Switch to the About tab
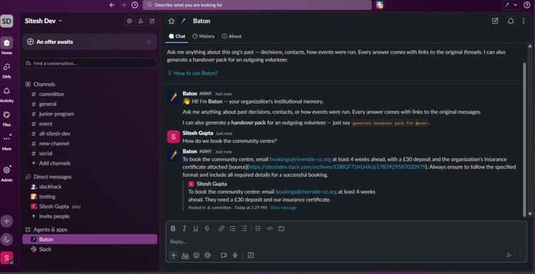This screenshot has height=274, width=535. [232, 36]
